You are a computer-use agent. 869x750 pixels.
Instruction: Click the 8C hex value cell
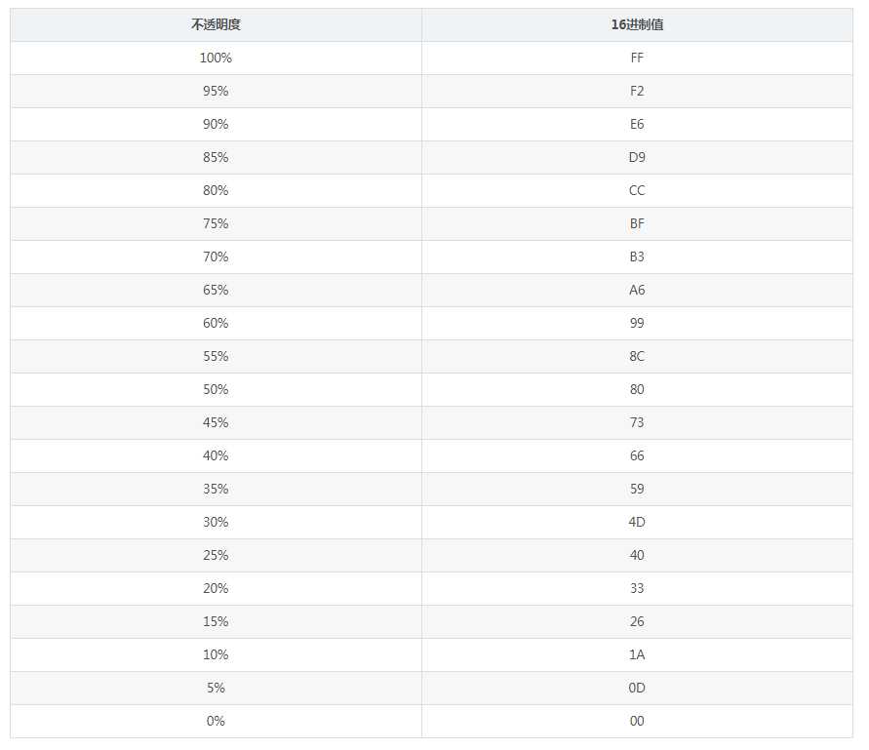click(x=637, y=357)
